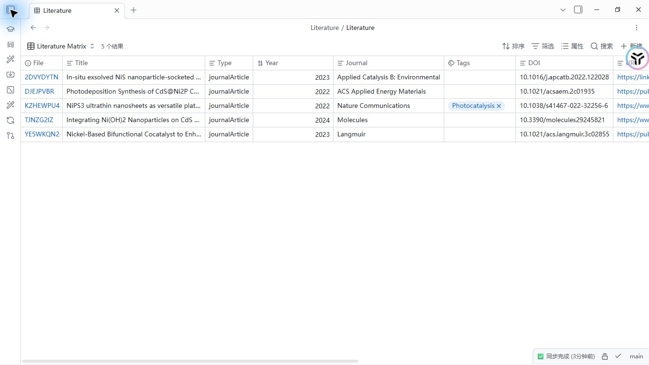This screenshot has height=365, width=649.
Task: Click the Applied Catalysis B: Environmental cell
Action: pyautogui.click(x=389, y=77)
